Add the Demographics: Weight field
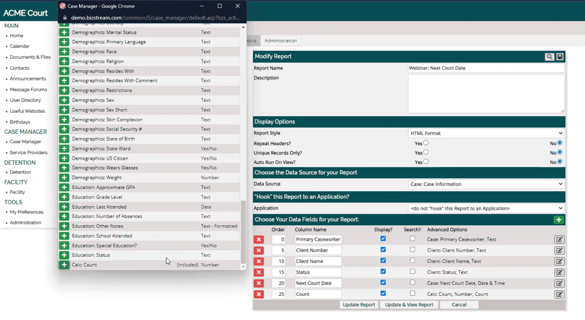Screen dimensions: 585x320 pyautogui.click(x=64, y=178)
